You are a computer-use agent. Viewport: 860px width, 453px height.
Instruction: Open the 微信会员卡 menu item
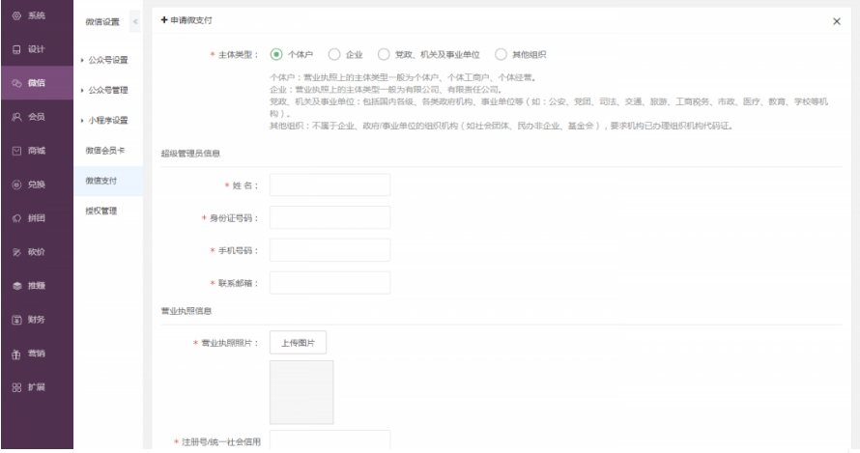(x=105, y=151)
